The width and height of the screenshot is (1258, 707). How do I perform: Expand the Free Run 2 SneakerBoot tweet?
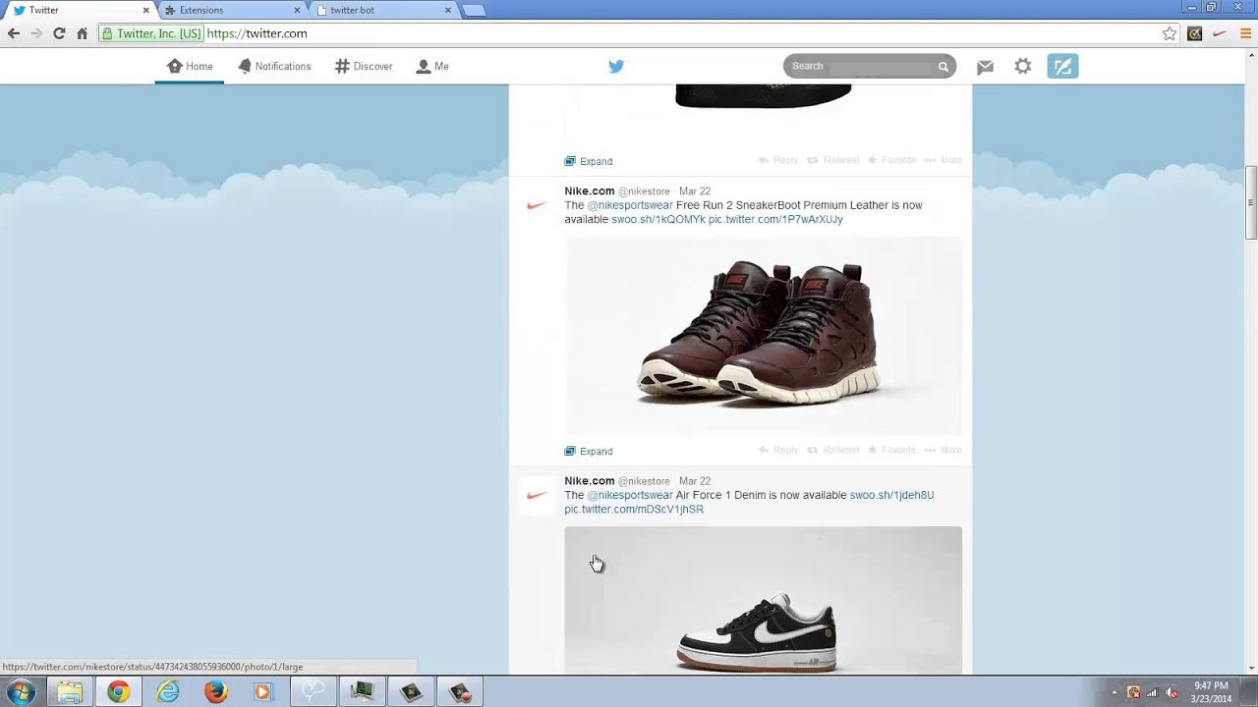(589, 452)
